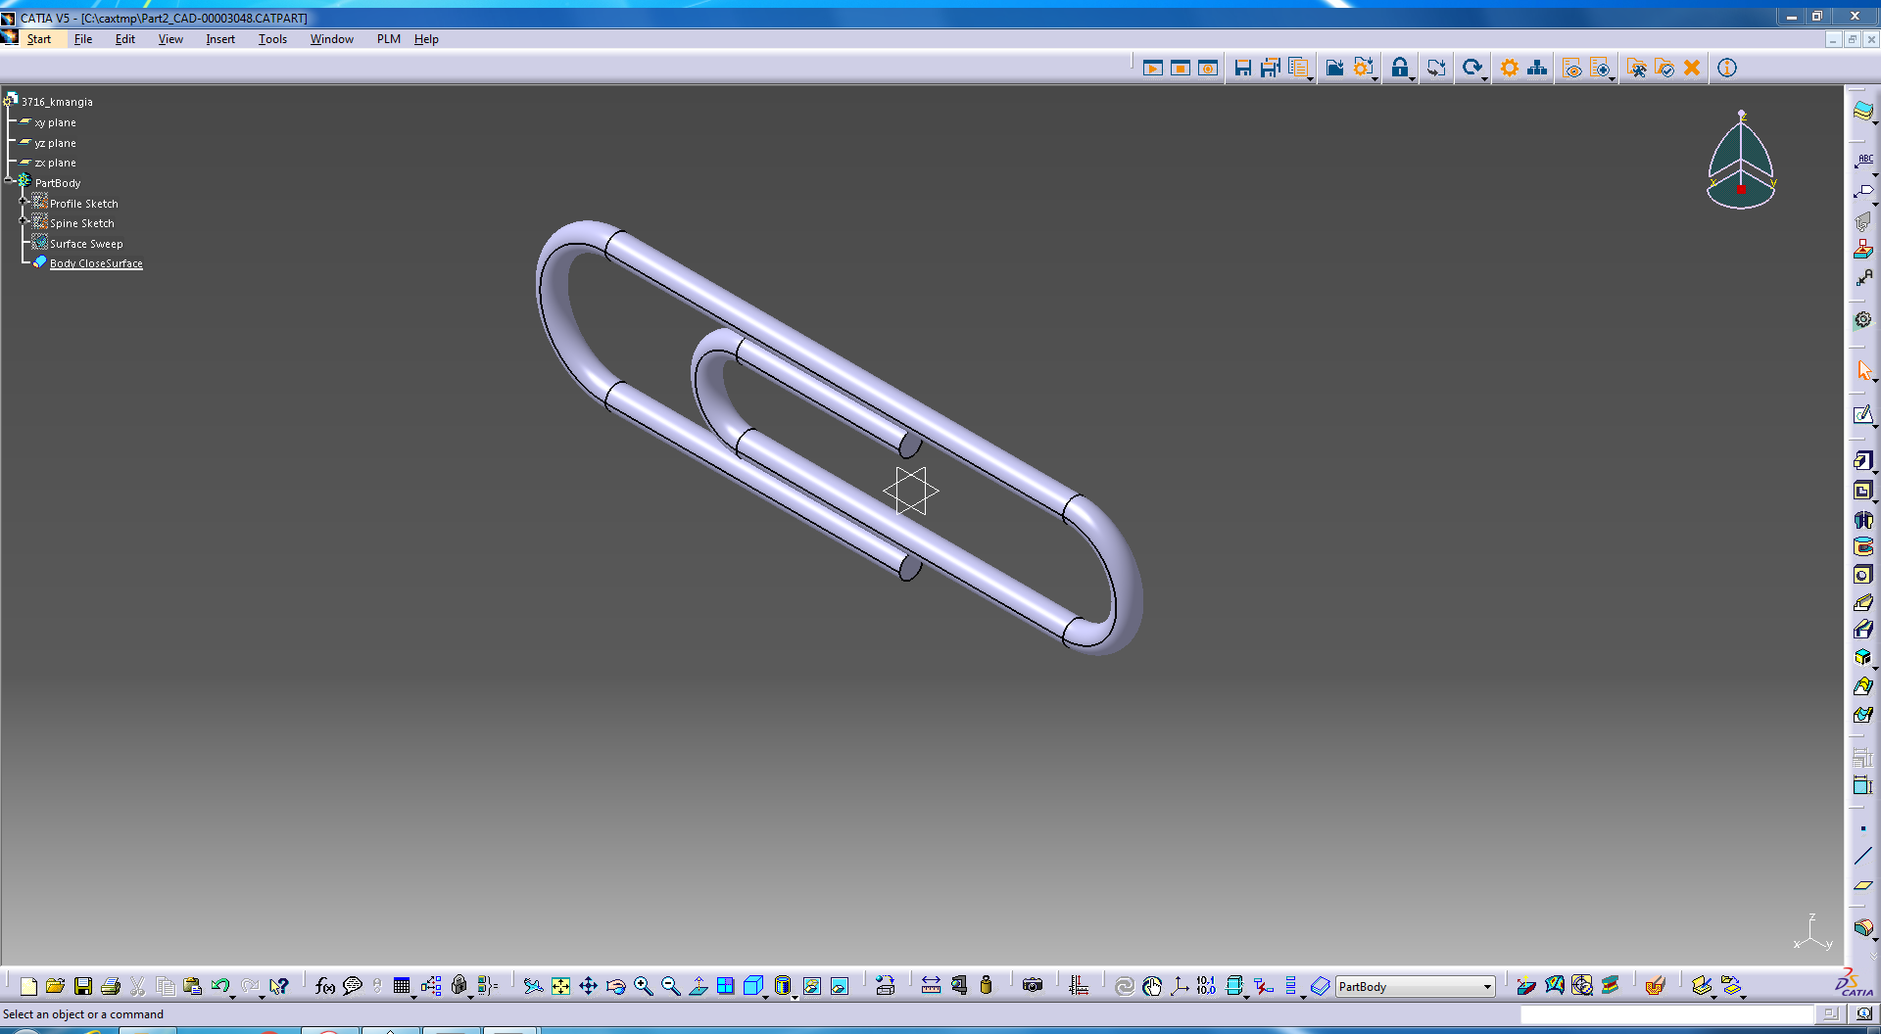Select Surface Sweep in the tree
This screenshot has width=1881, height=1034.
[x=86, y=244]
